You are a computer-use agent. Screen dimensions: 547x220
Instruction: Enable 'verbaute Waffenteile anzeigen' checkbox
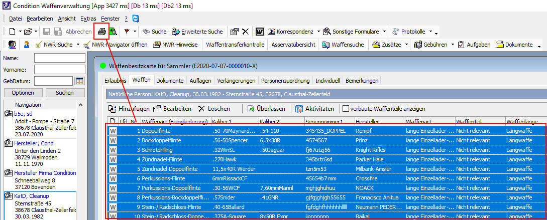[x=346, y=109]
